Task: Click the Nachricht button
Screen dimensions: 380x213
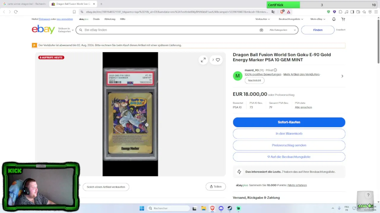Action: coord(254,80)
